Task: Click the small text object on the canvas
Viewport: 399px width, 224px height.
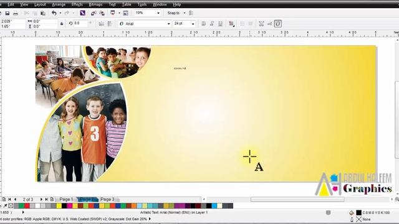Action: tap(180, 68)
